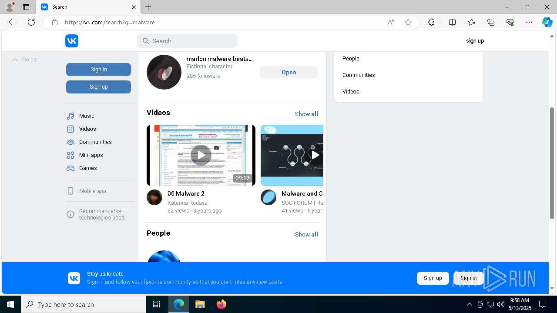Show hidden system tray icons

click(x=469, y=304)
